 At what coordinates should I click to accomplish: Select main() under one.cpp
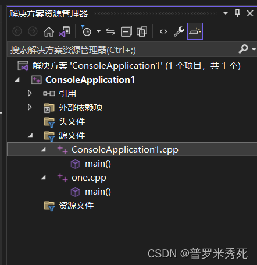[x=98, y=192]
